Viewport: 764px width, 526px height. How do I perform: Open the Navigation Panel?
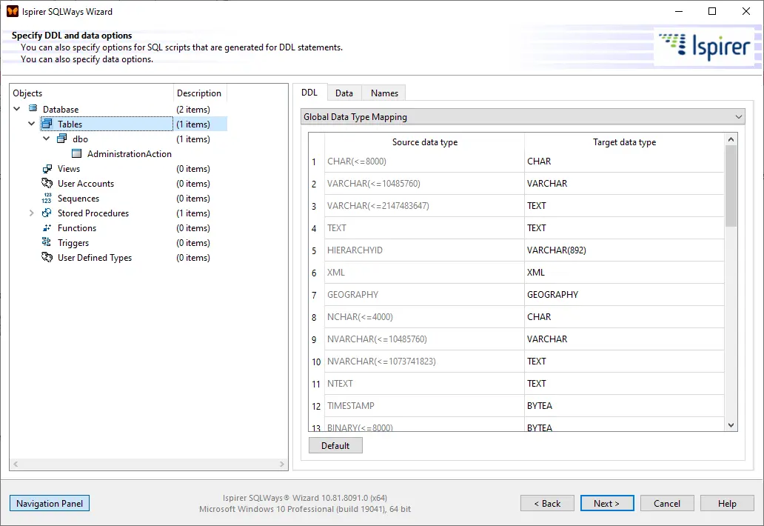[x=49, y=504]
